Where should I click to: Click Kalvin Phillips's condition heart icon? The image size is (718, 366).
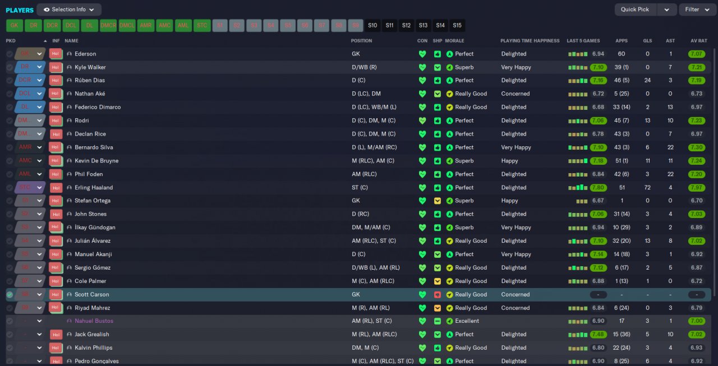point(422,348)
